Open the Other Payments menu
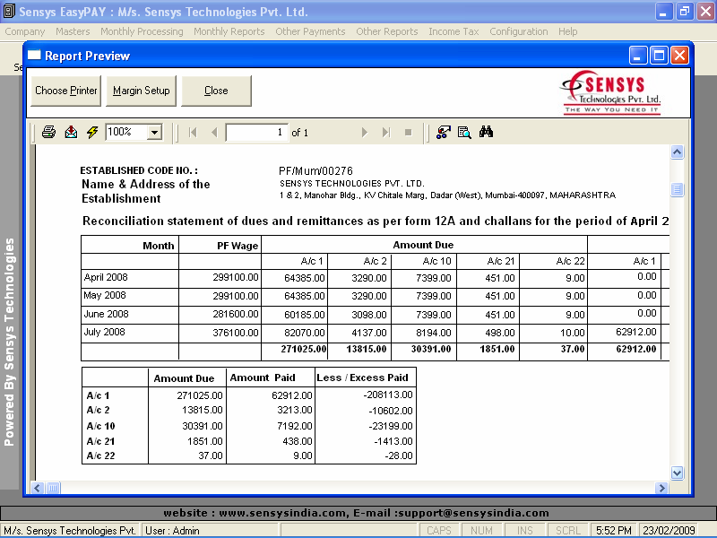 point(310,31)
